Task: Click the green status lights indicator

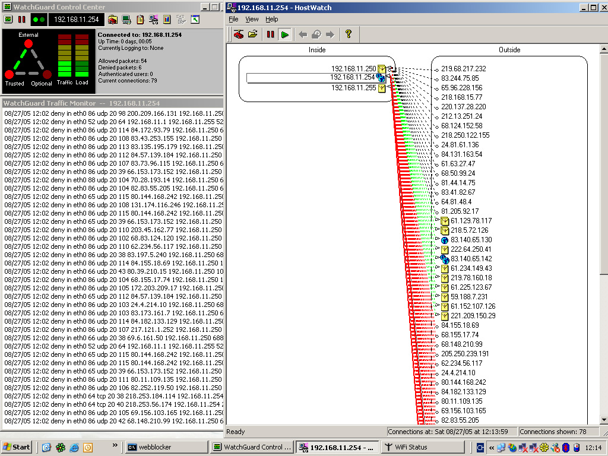Action: tap(39, 20)
